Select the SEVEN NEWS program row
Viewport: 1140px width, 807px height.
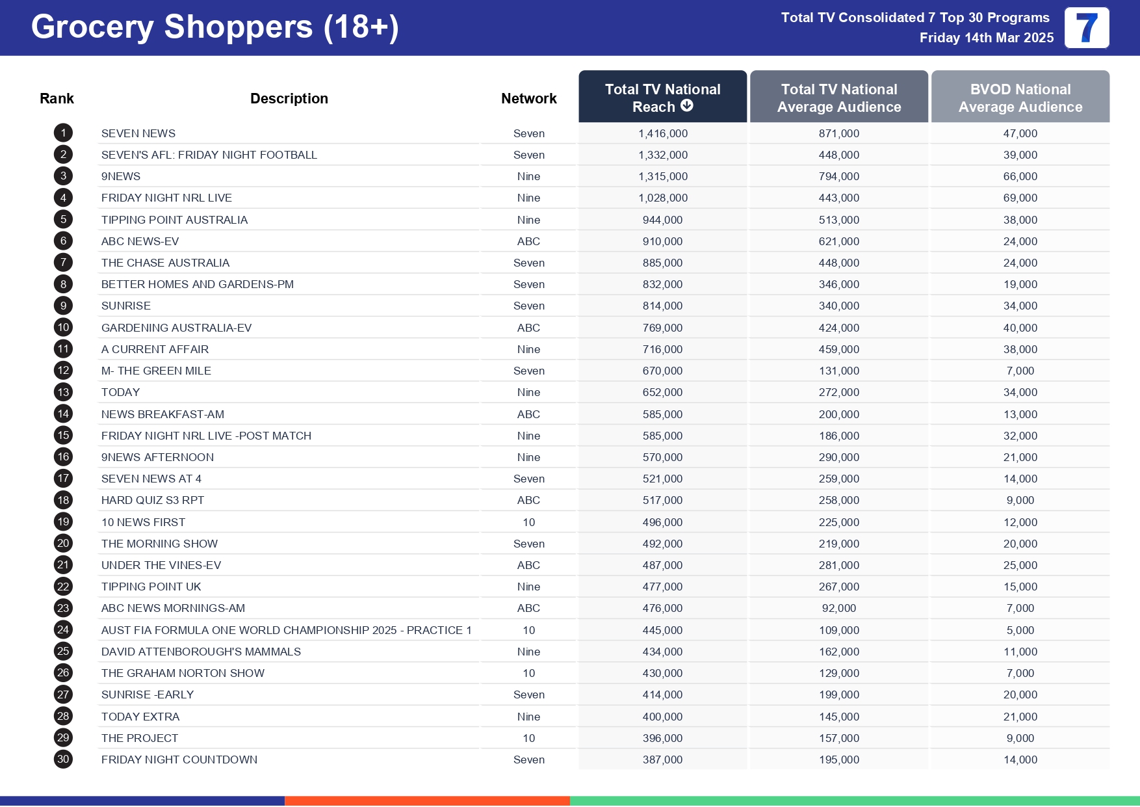pyautogui.click(x=138, y=133)
